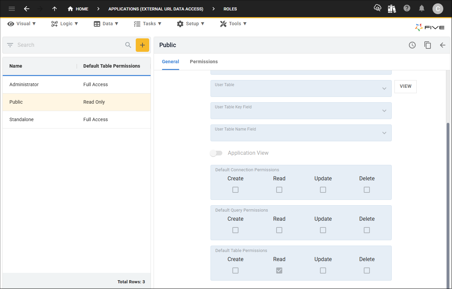Check Create under Default Connection Permissions
Viewport: 452px width, 289px height.
235,190
